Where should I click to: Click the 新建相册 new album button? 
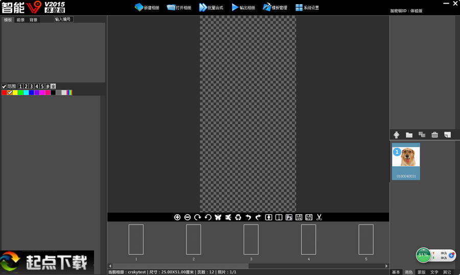147,7
